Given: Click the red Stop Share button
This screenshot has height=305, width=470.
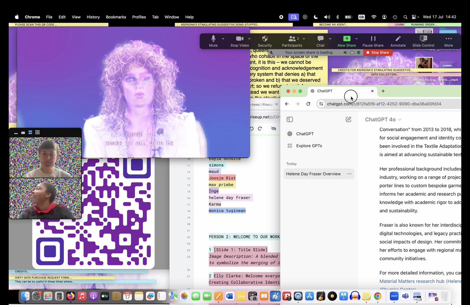Looking at the screenshot, I should pyautogui.click(x=377, y=52).
